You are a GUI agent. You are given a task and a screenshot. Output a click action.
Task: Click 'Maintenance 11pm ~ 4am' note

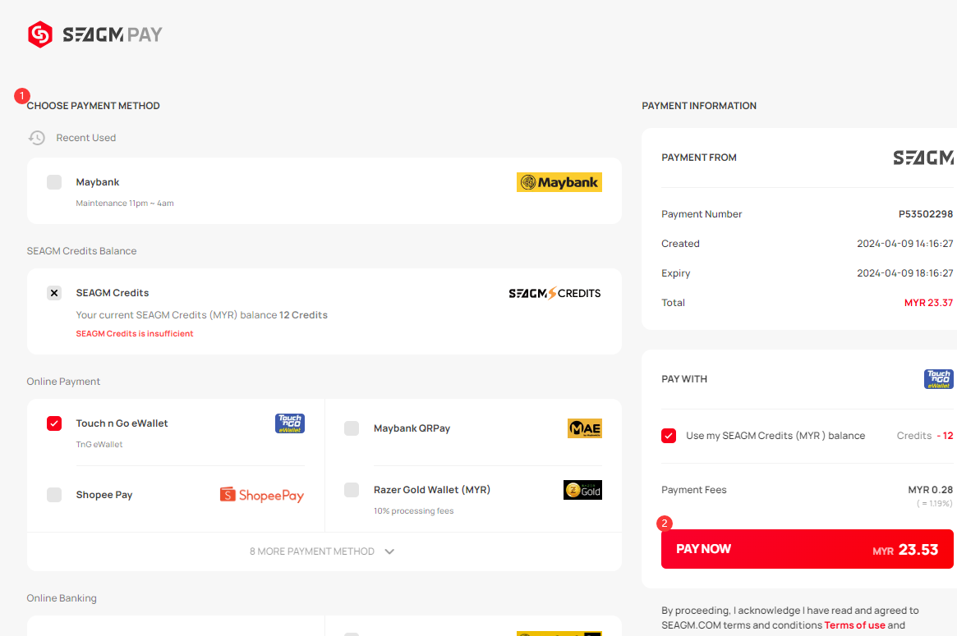125,203
